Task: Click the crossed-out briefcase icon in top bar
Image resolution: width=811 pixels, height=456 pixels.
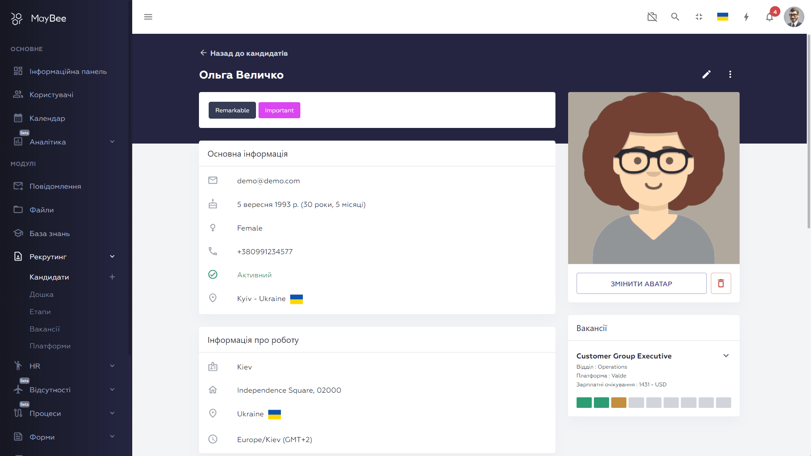Action: [x=652, y=17]
